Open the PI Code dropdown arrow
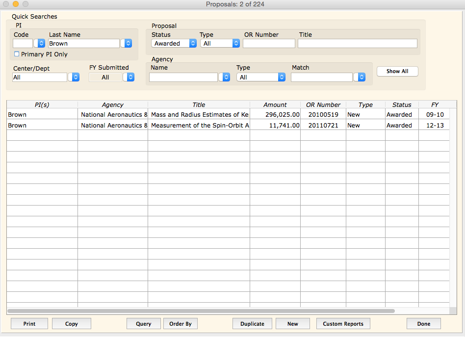The image size is (465, 337). pyautogui.click(x=41, y=44)
